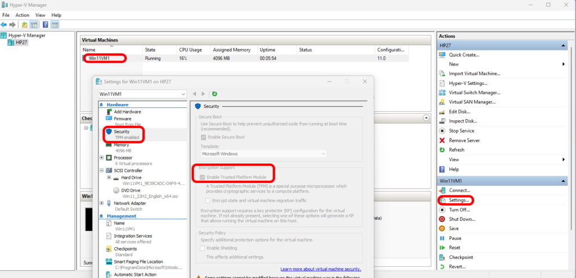Click Settings... in the Win11VM1 actions
Viewport: 576px width, 278px height.
(x=458, y=200)
